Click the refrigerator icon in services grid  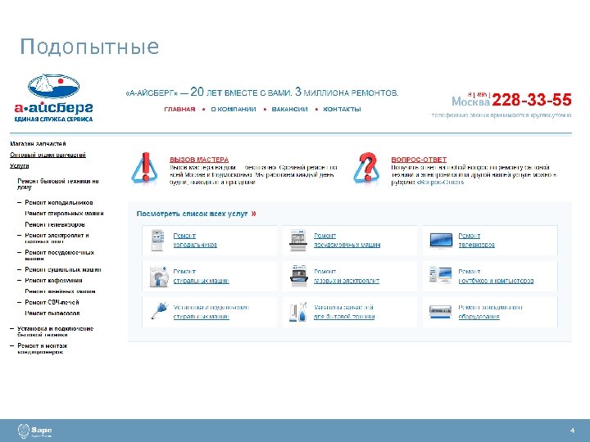click(157, 240)
